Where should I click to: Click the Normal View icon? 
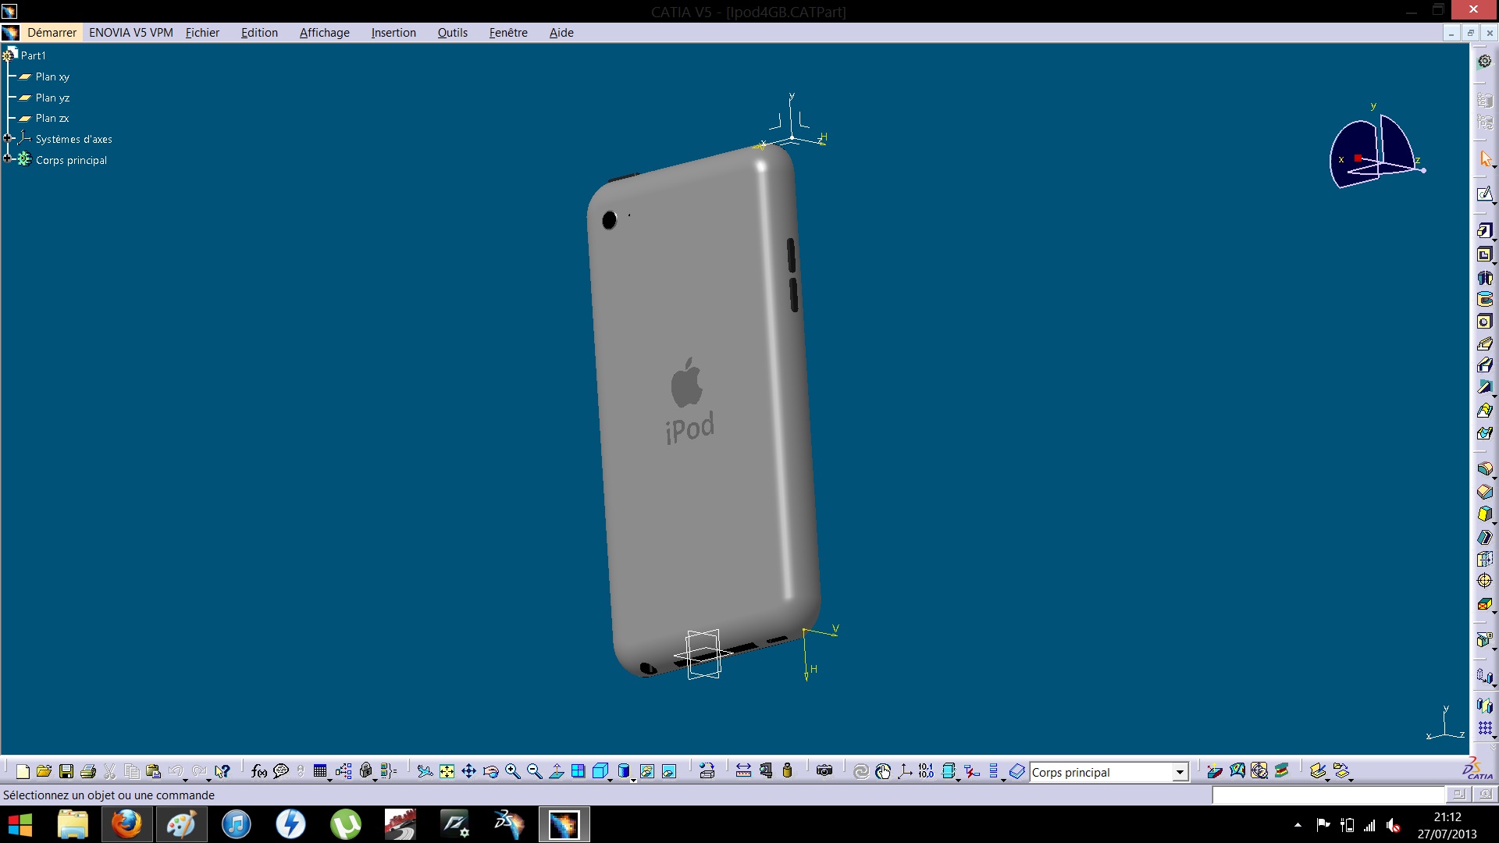[x=557, y=772]
